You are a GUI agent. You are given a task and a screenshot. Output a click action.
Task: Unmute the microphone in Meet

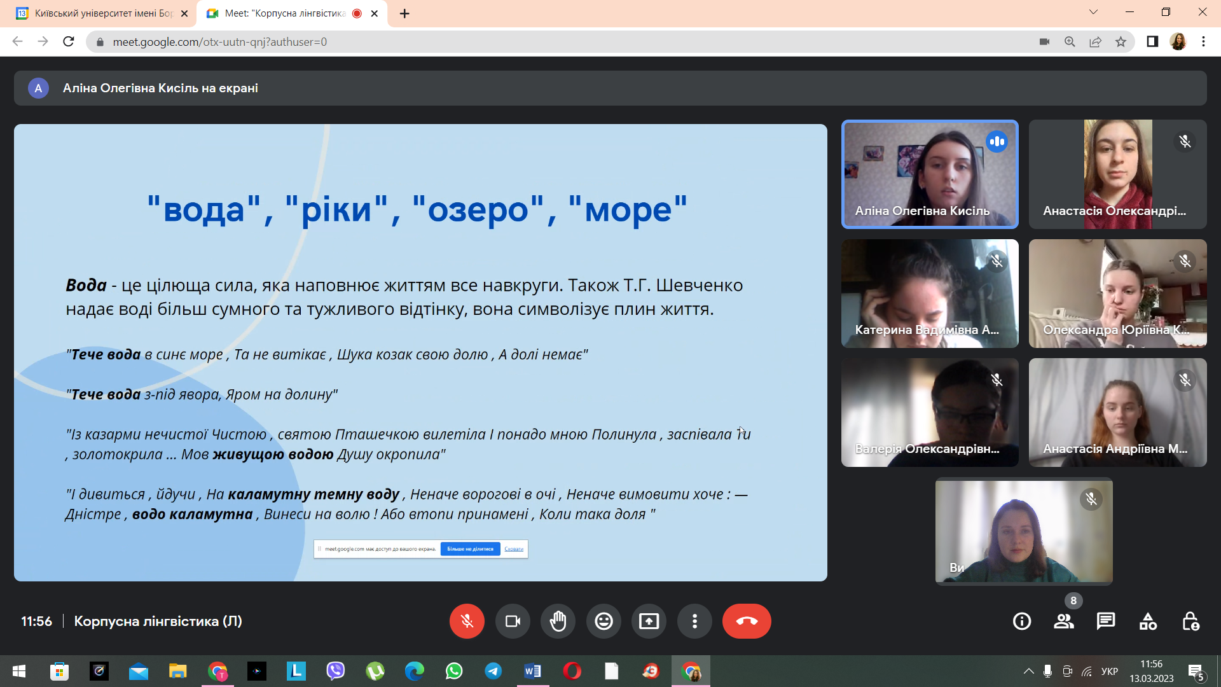click(x=467, y=621)
